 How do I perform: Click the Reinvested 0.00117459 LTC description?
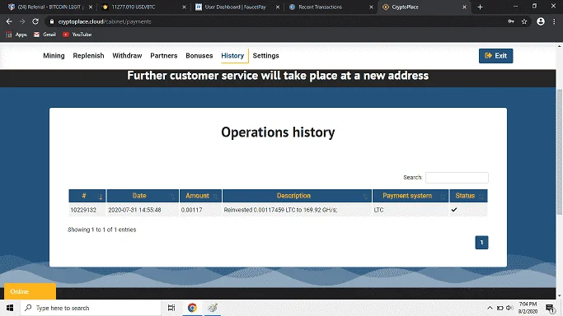[x=280, y=210]
